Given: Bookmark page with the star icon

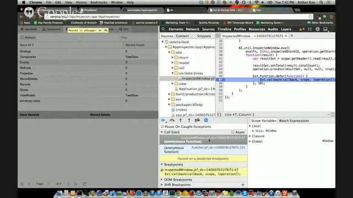Looking at the screenshot, I should click(x=311, y=16).
